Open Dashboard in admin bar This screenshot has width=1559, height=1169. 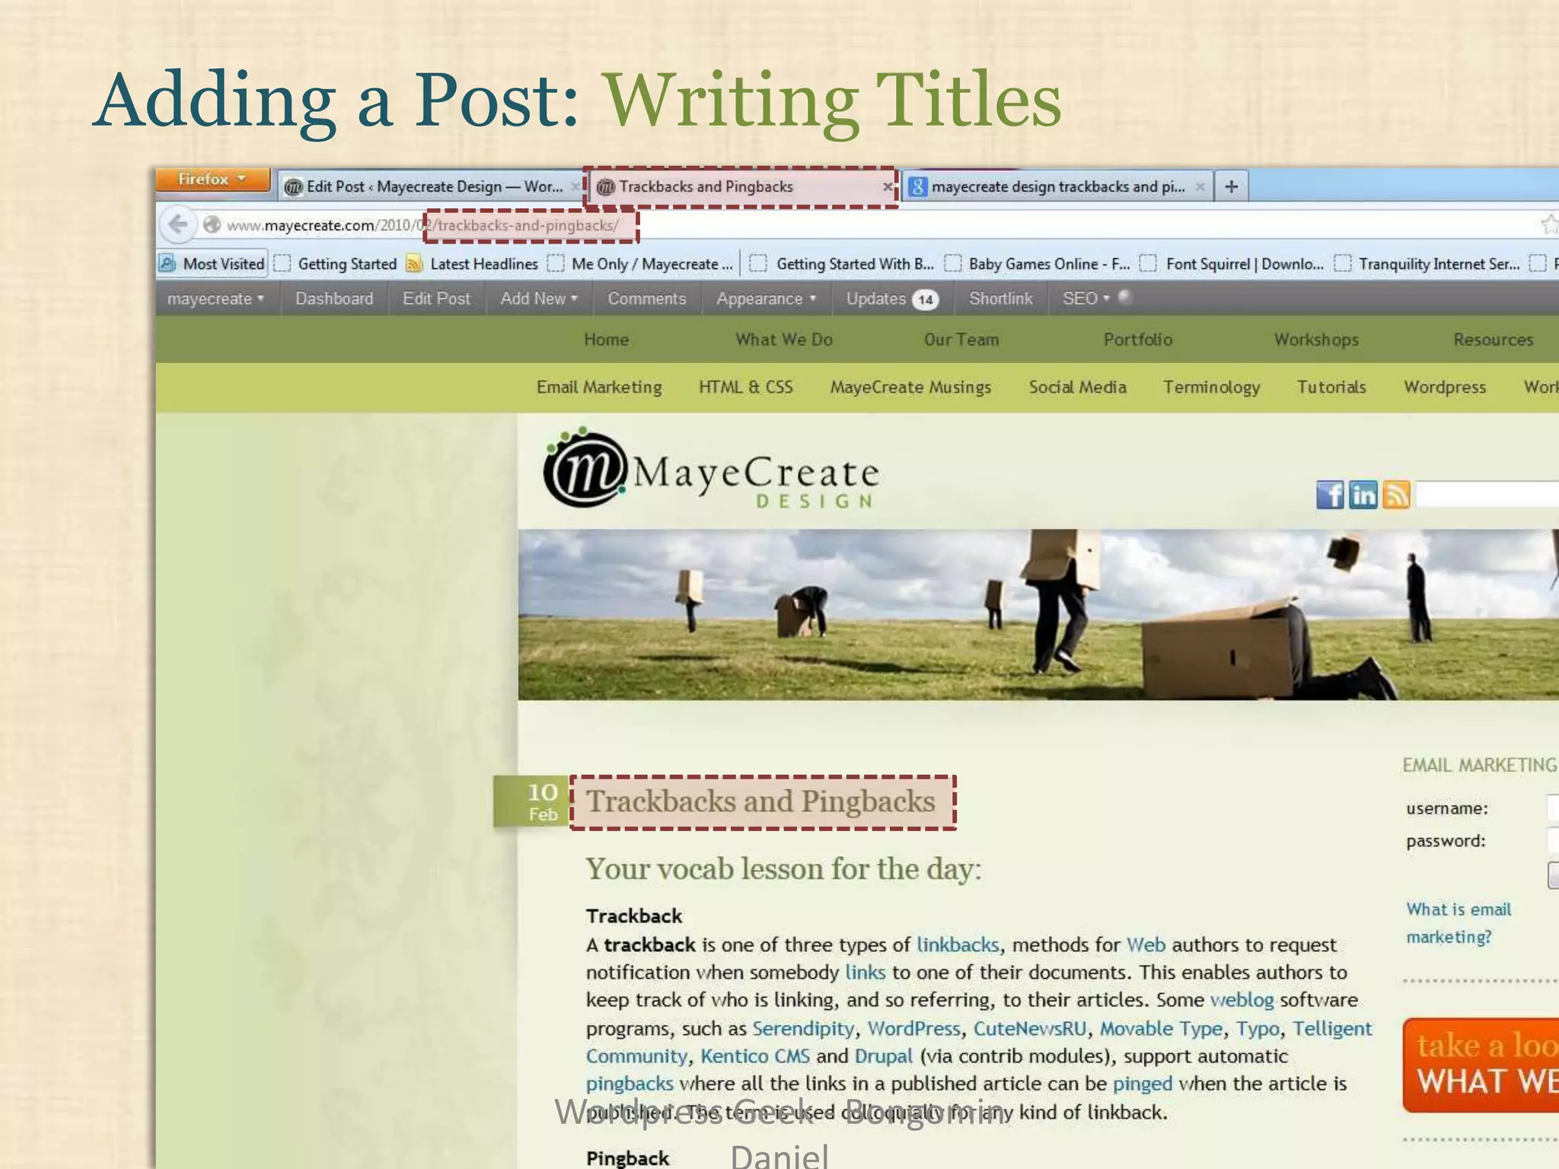[x=334, y=299]
